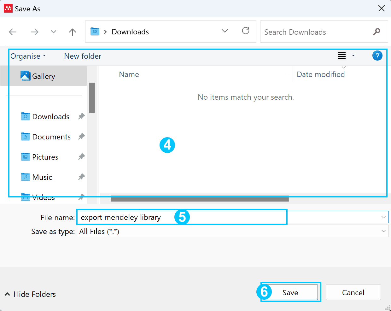The height and width of the screenshot is (311, 391).
Task: Collapse folders with Hide Folders
Action: click(30, 294)
